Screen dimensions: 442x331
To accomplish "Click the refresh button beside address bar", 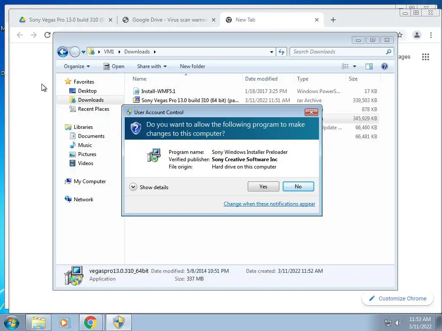I will tap(281, 52).
